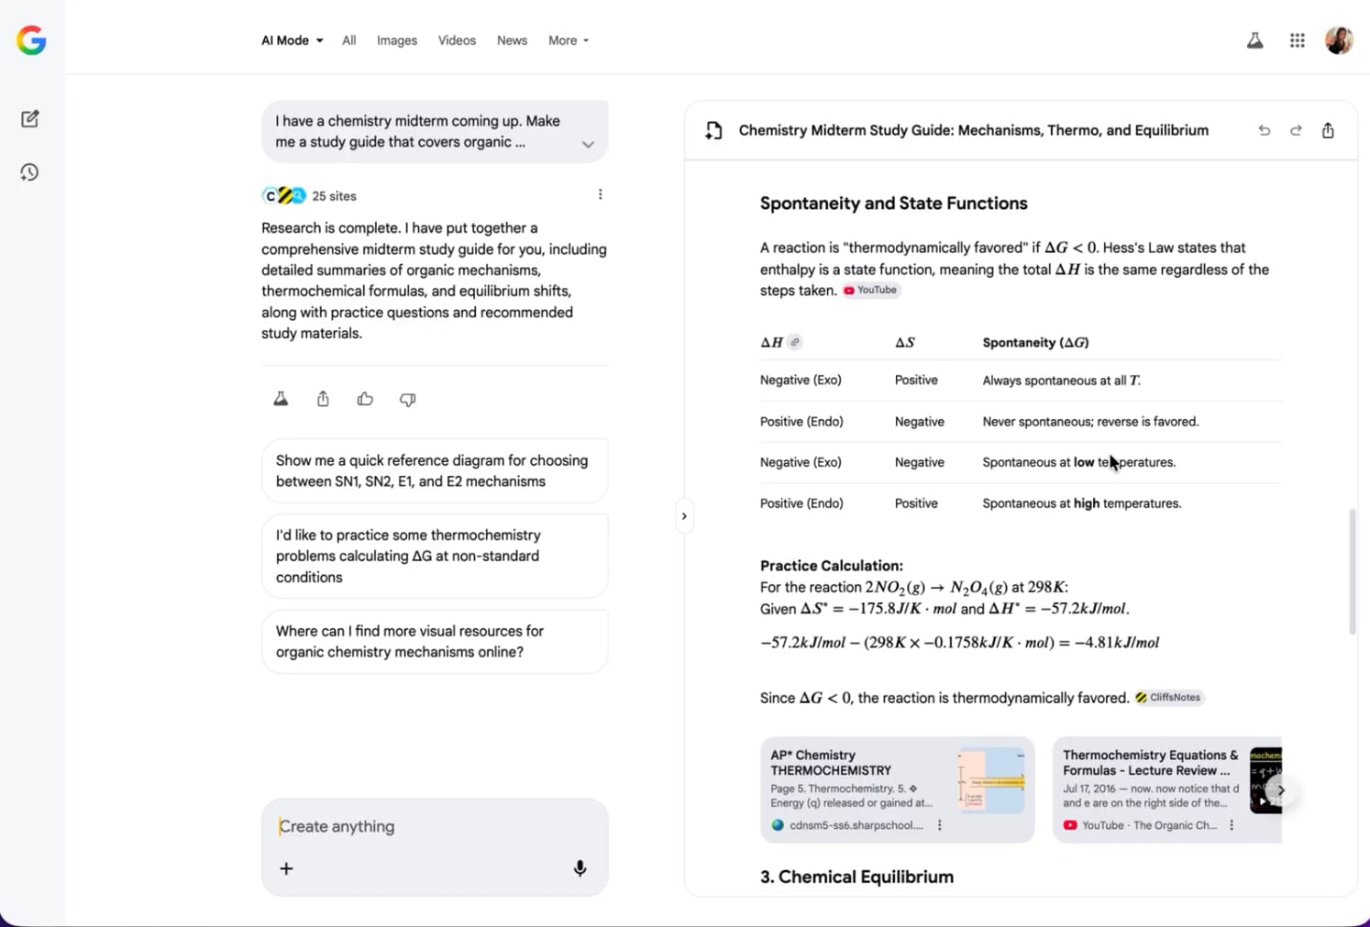The image size is (1370, 927).
Task: Redo the study guide change
Action: click(1296, 130)
